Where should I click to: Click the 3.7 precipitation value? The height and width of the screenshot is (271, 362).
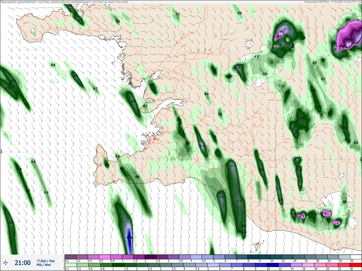278,189
